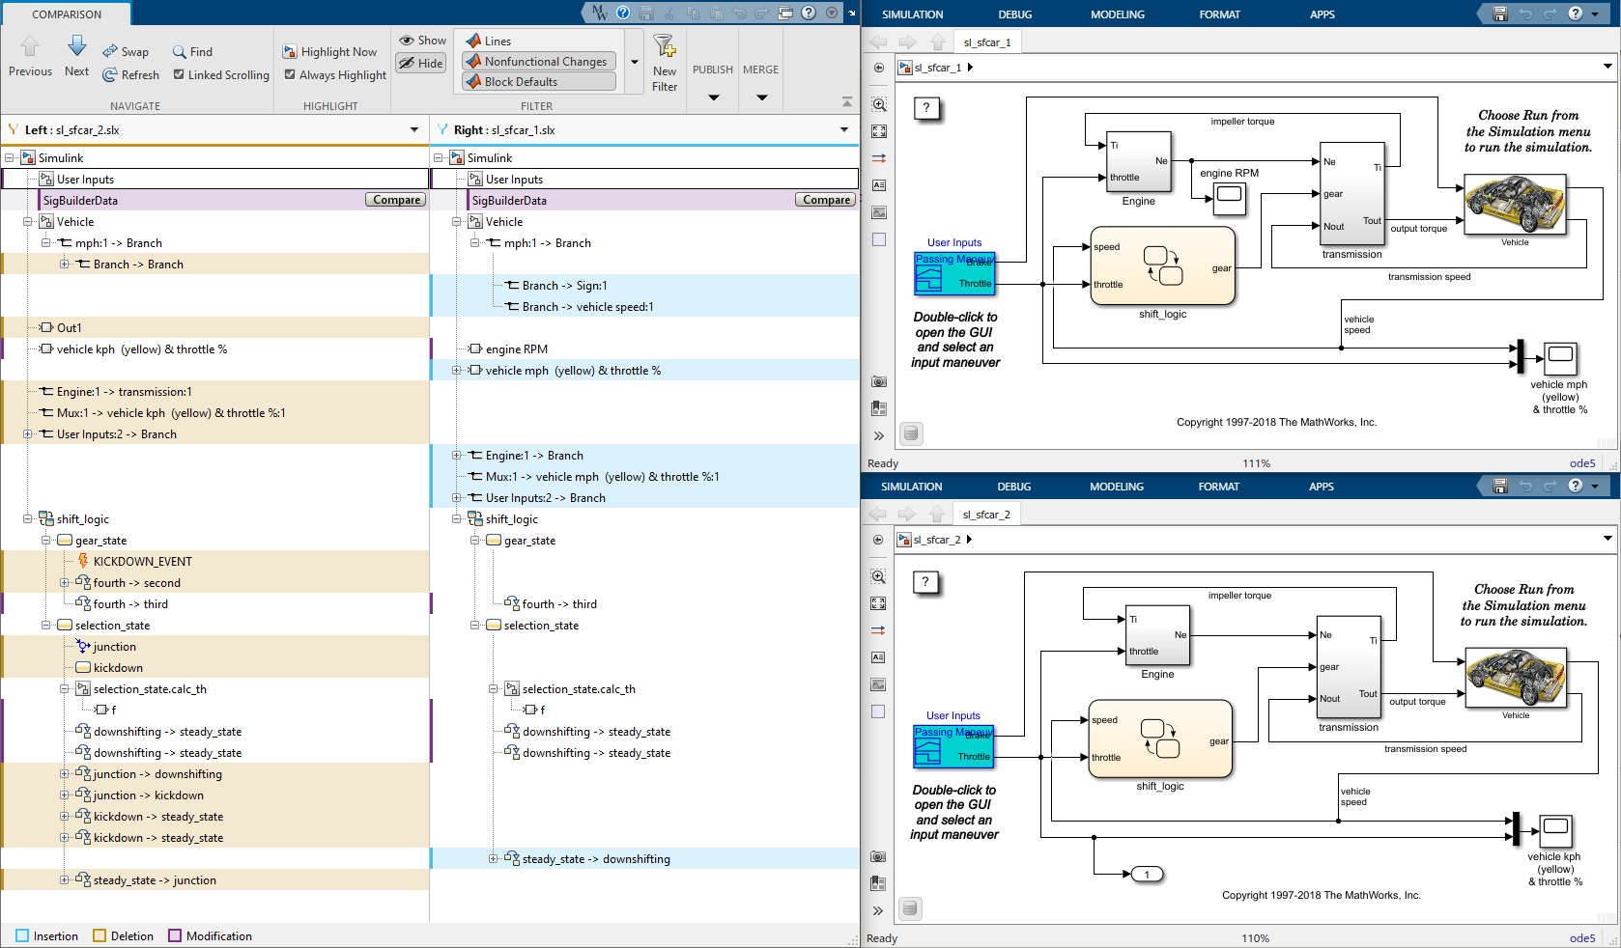Image resolution: width=1621 pixels, height=948 pixels.
Task: Select KICKDOWN_EVENT in the left tree
Action: point(142,562)
